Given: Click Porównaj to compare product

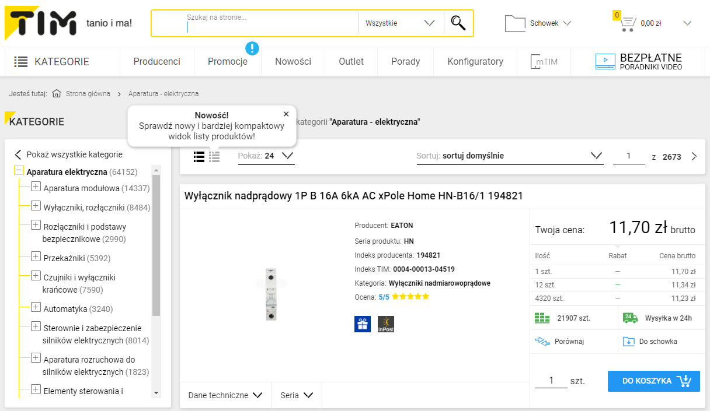Looking at the screenshot, I should (568, 342).
